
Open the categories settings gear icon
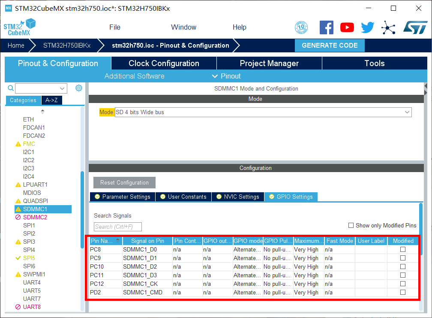[x=79, y=88]
